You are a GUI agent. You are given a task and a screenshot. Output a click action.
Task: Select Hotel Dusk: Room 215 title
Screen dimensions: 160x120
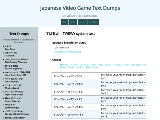pyautogui.click(x=18, y=74)
